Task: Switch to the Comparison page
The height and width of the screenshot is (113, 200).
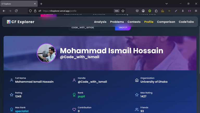Action: click(x=166, y=22)
